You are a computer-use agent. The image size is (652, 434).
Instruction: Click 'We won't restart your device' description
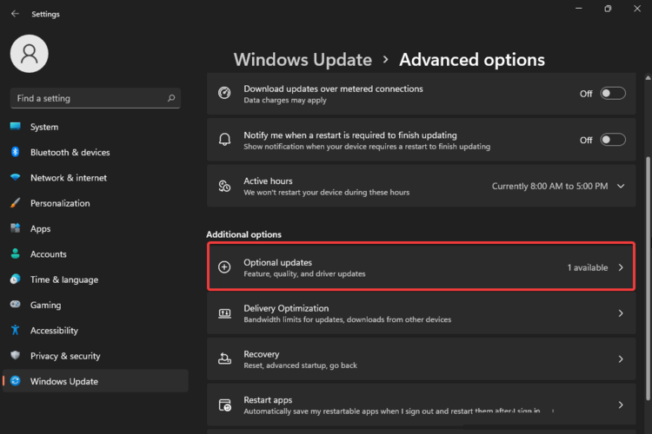pyautogui.click(x=326, y=193)
